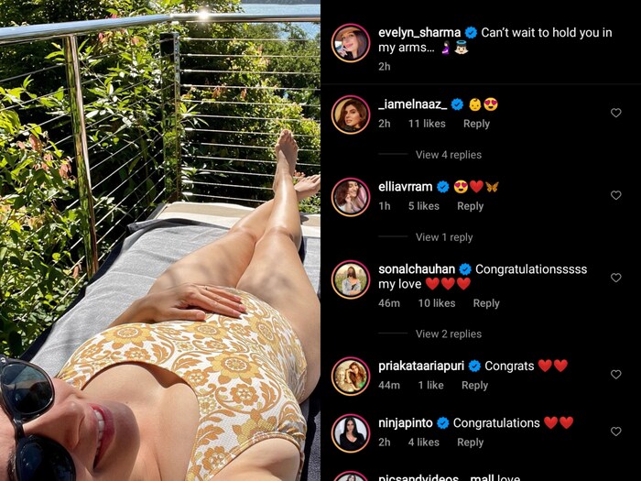Tap heart icon beside ninjapinto's comment
641x481 pixels.
615,432
